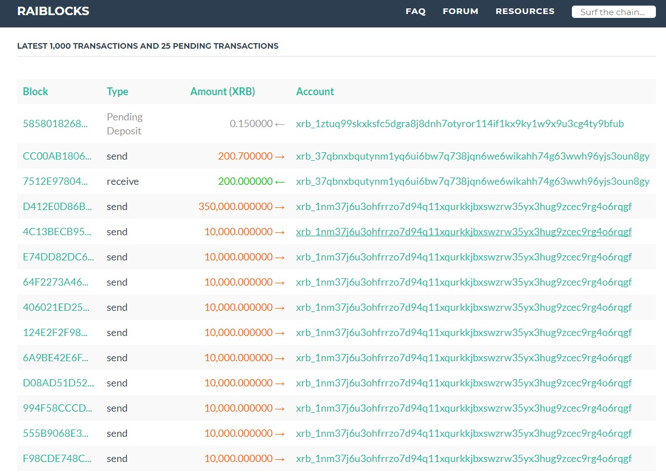Click the 'Latest 1,000 transactions' heading
The width and height of the screenshot is (666, 476).
[x=148, y=46]
